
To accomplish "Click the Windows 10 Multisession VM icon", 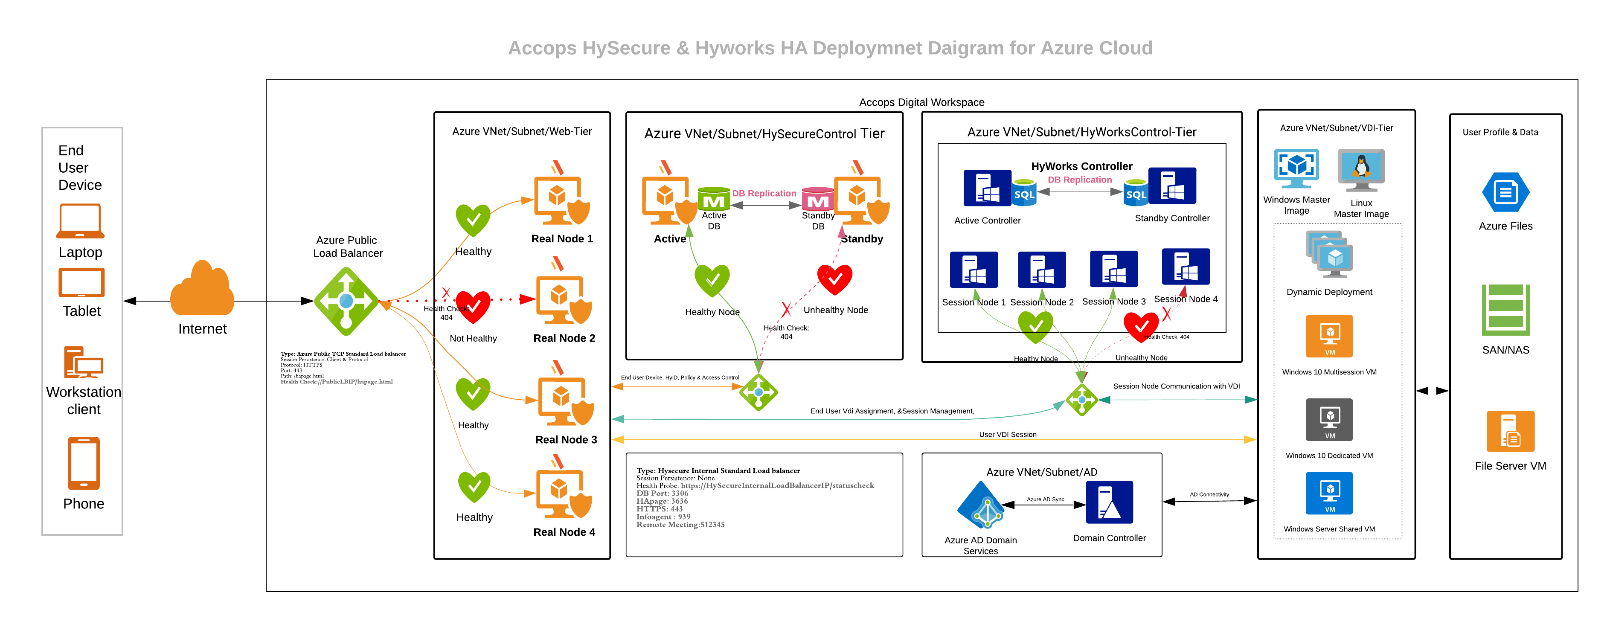I will coord(1329,337).
